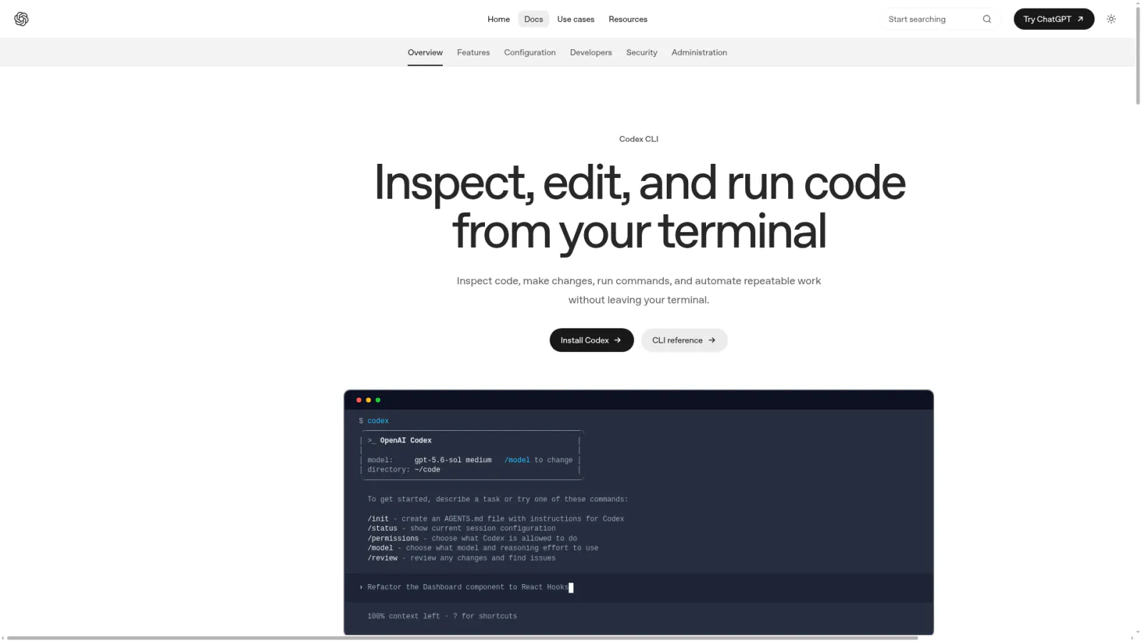This screenshot has width=1141, height=641.
Task: Switch to the Developers tab
Action: 590,53
